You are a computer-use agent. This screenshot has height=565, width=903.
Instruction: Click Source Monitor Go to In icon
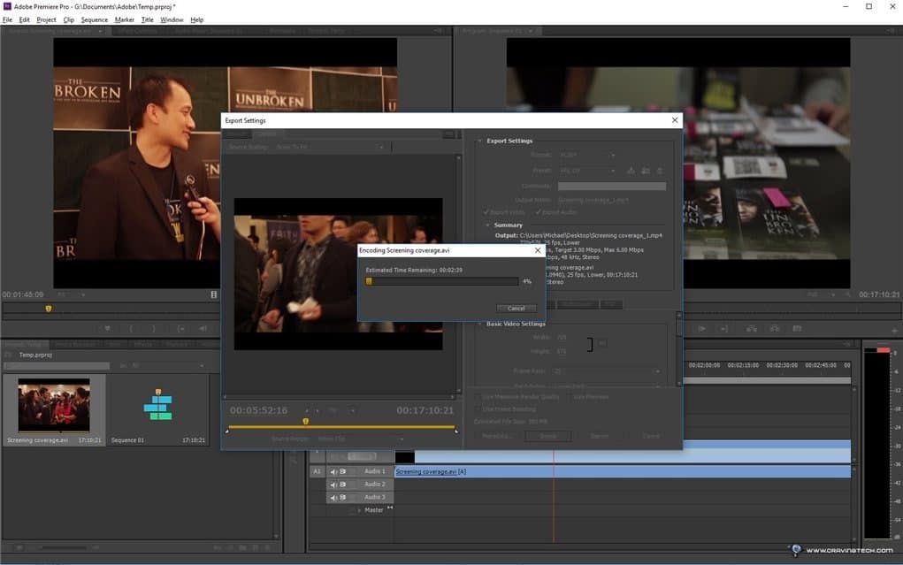[x=180, y=328]
